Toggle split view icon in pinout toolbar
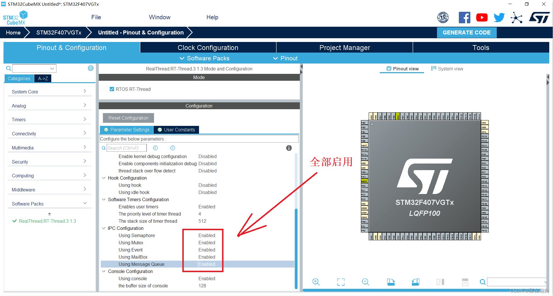The image size is (553, 296). point(440,282)
